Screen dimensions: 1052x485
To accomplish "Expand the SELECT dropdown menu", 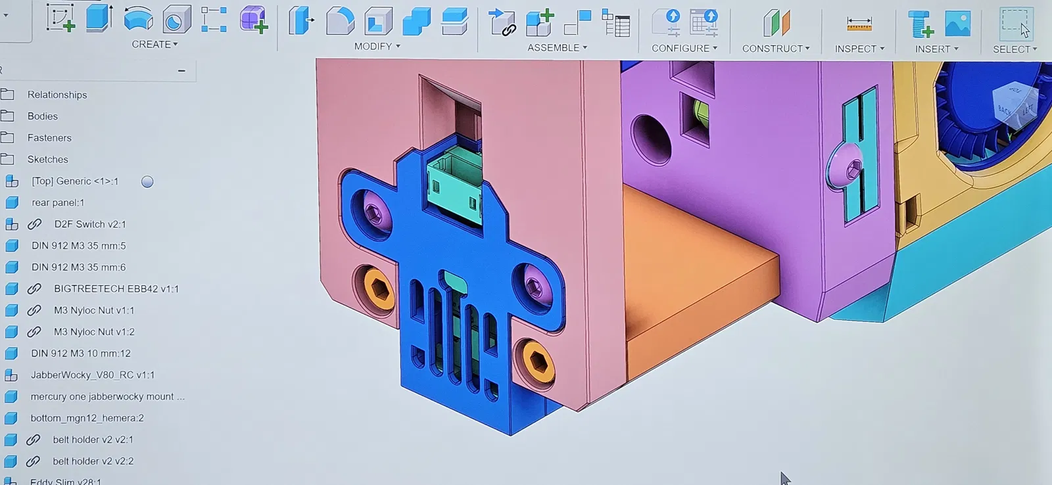I will point(1015,49).
